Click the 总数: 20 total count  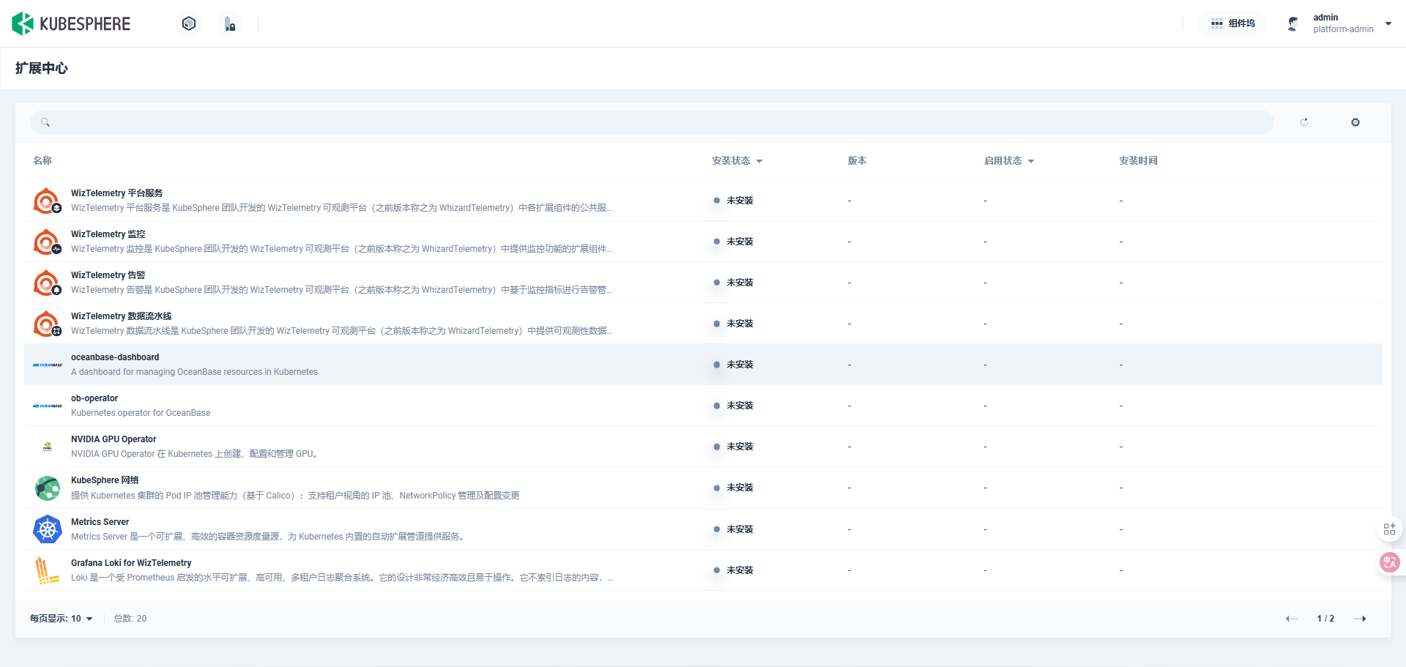coord(130,619)
